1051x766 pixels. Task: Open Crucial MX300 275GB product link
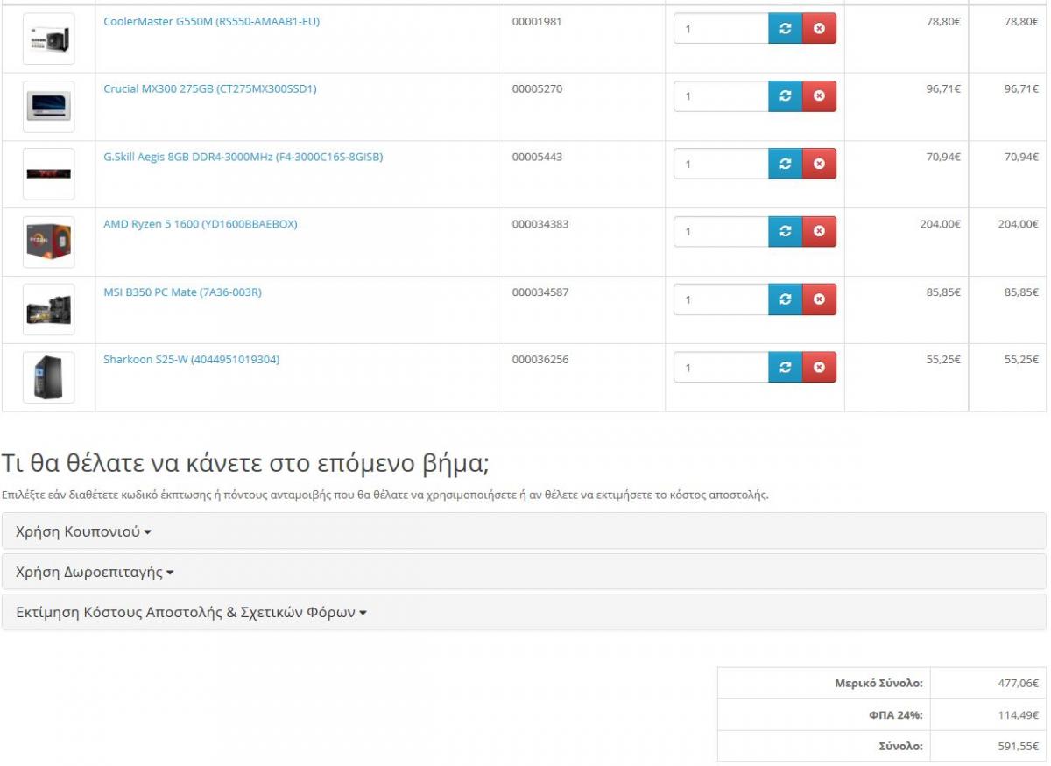point(210,88)
